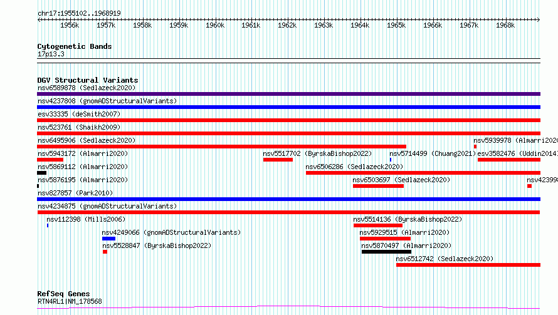Click the small red nsv423998 marker

(530, 186)
